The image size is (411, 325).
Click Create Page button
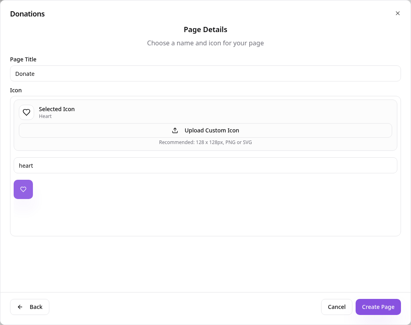tap(378, 307)
